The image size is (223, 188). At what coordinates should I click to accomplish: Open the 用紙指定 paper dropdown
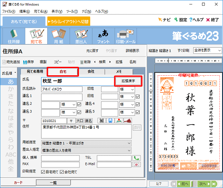86,143
